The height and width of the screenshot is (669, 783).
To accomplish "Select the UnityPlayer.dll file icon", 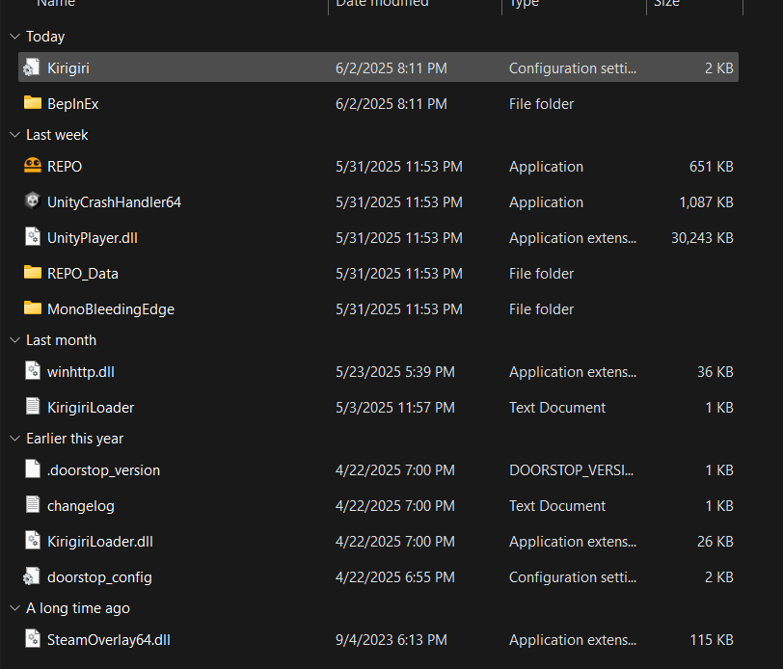I will 32,237.
